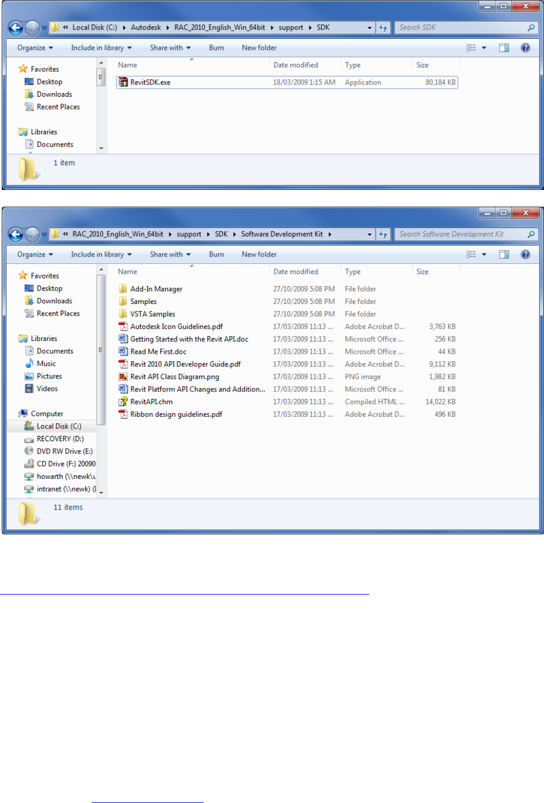Viewport: 544px width, 803px height.
Task: Change view icon in SDK window
Action: click(472, 48)
